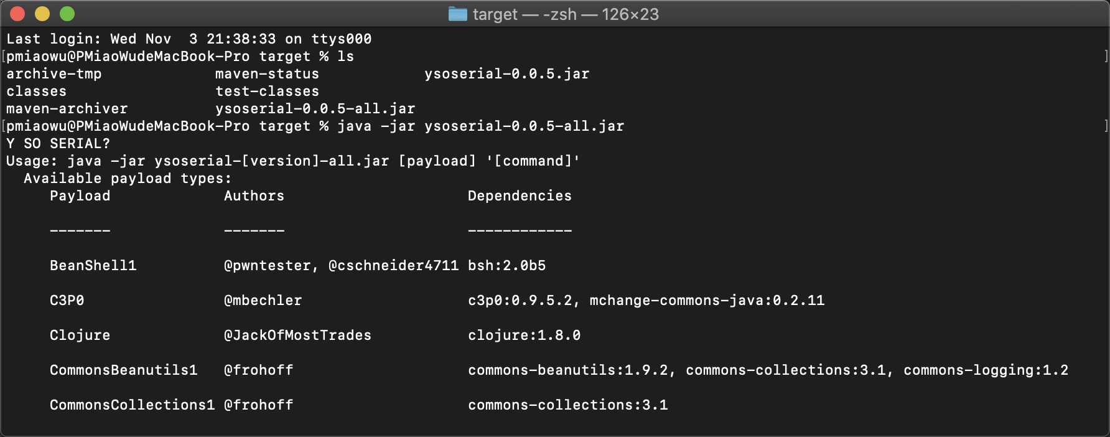The height and width of the screenshot is (437, 1110).
Task: Click the 'archive-tmp' directory name
Action: [x=54, y=74]
